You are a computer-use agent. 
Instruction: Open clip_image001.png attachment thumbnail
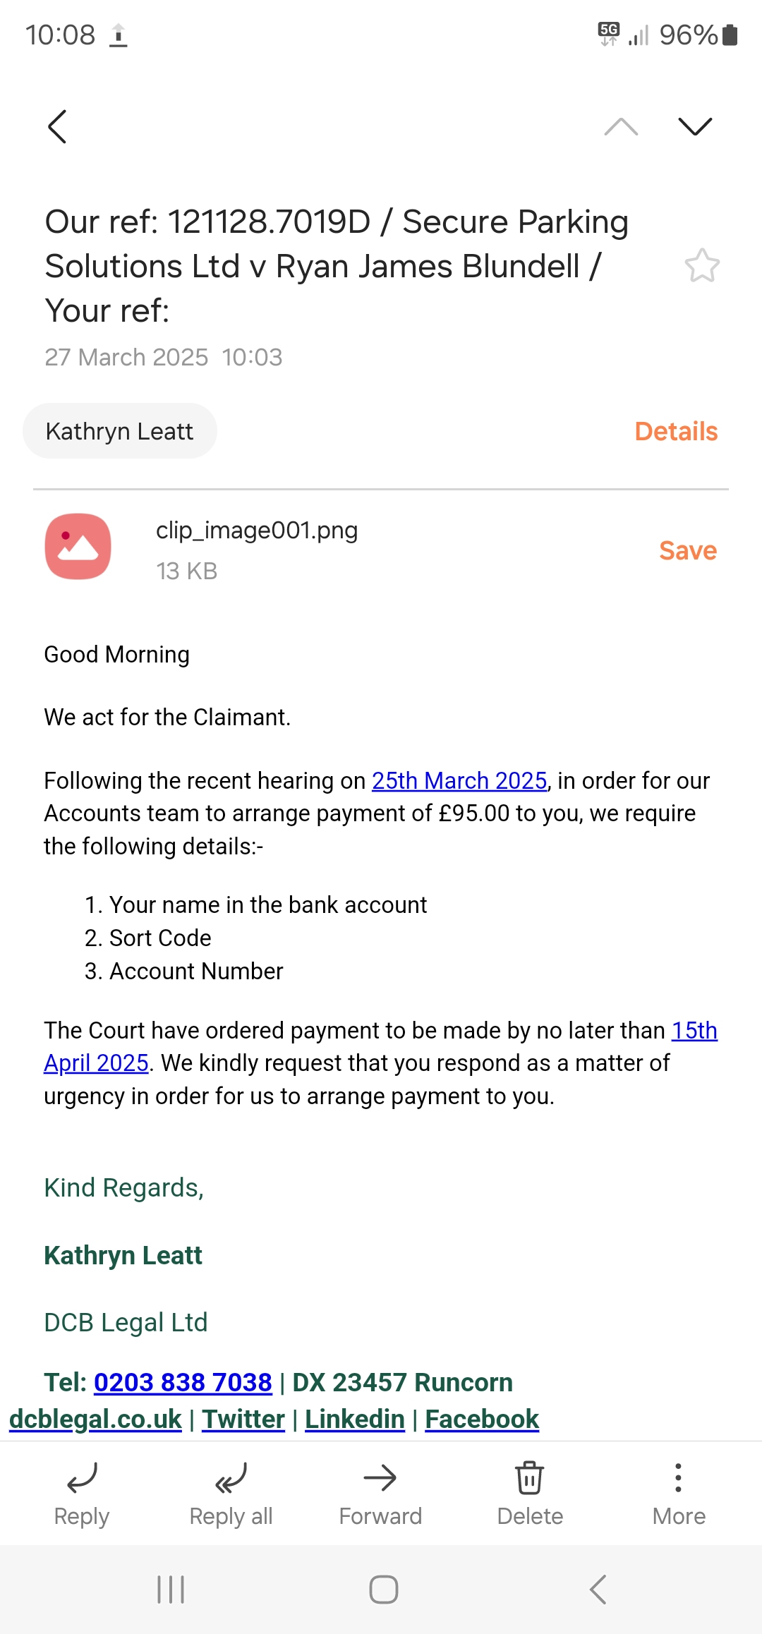click(x=78, y=547)
